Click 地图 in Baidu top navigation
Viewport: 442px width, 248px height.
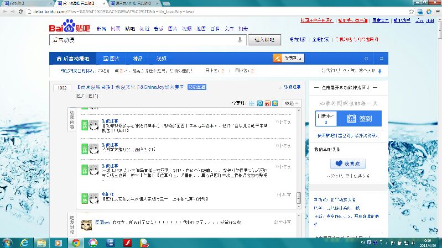[x=201, y=29]
